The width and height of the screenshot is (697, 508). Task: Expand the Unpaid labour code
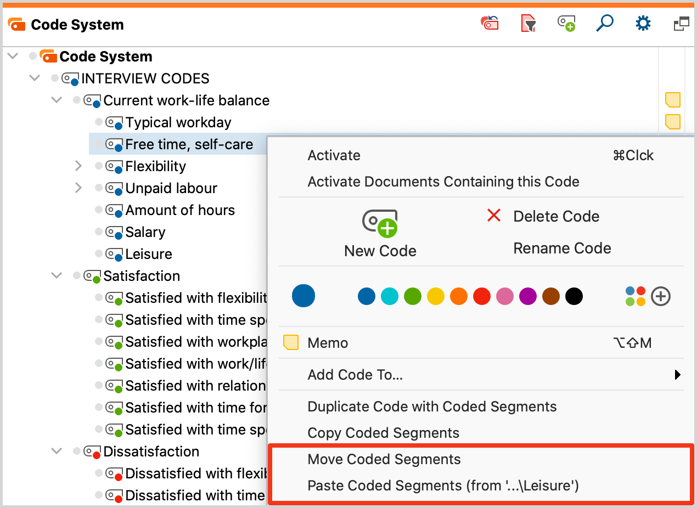click(78, 188)
